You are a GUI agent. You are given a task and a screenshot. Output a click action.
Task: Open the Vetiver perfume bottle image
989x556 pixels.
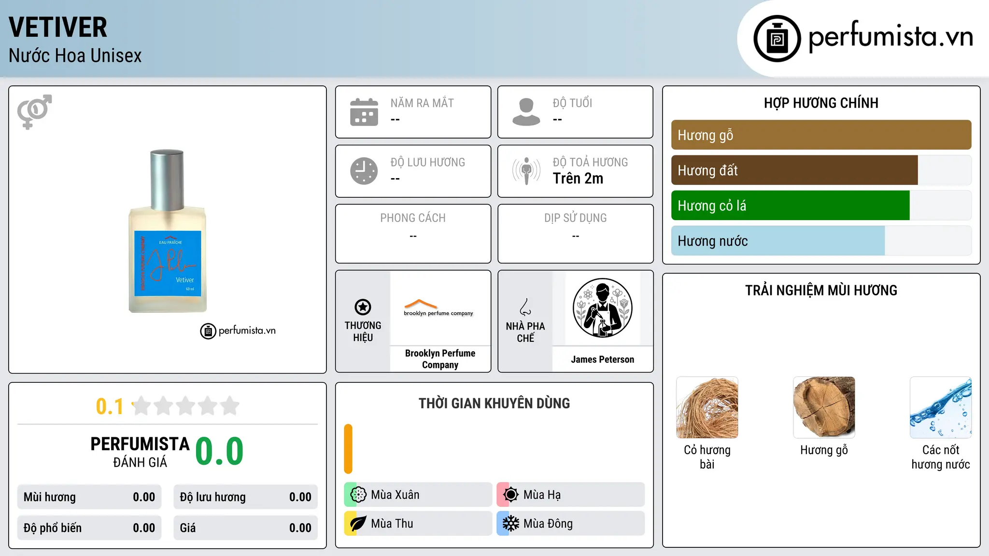pyautogui.click(x=168, y=231)
